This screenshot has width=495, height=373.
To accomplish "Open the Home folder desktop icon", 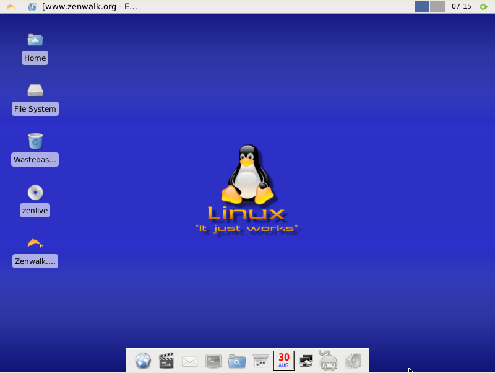I will click(x=35, y=40).
